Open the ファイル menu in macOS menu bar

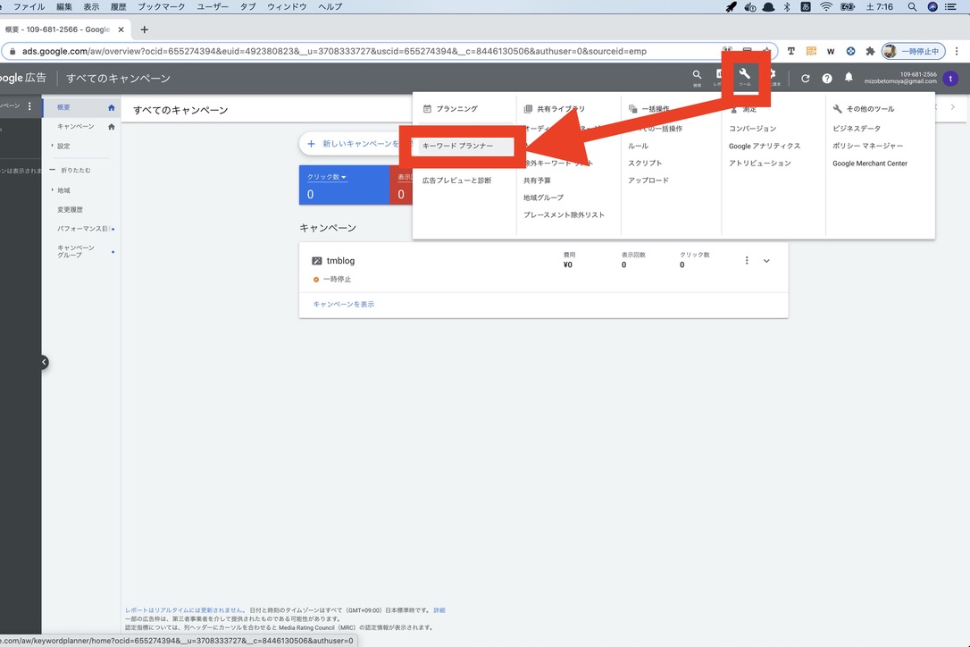coord(29,7)
